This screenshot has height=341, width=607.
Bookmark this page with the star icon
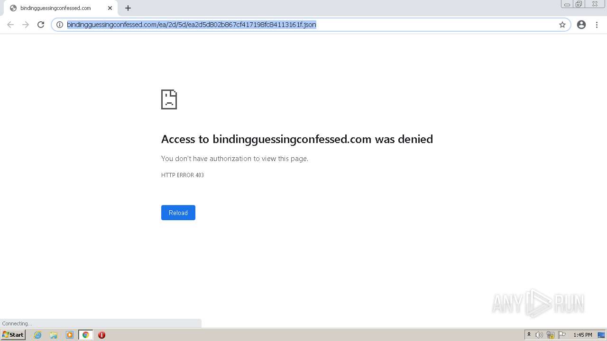tap(562, 25)
